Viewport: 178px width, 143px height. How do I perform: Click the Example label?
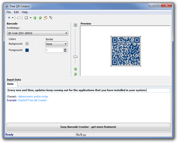tap(12, 100)
